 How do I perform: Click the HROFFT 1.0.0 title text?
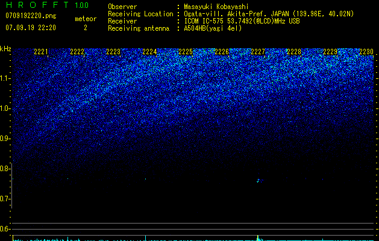(47, 5)
